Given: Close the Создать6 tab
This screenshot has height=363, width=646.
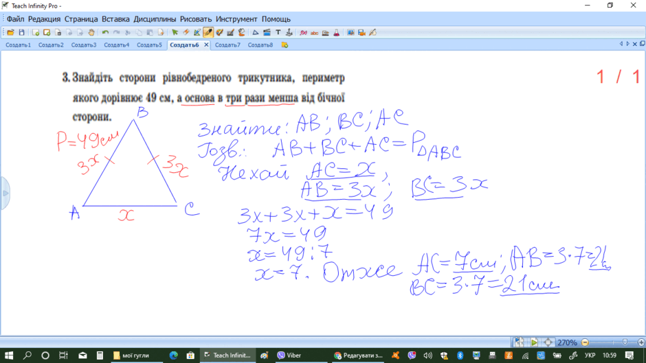Looking at the screenshot, I should (206, 45).
